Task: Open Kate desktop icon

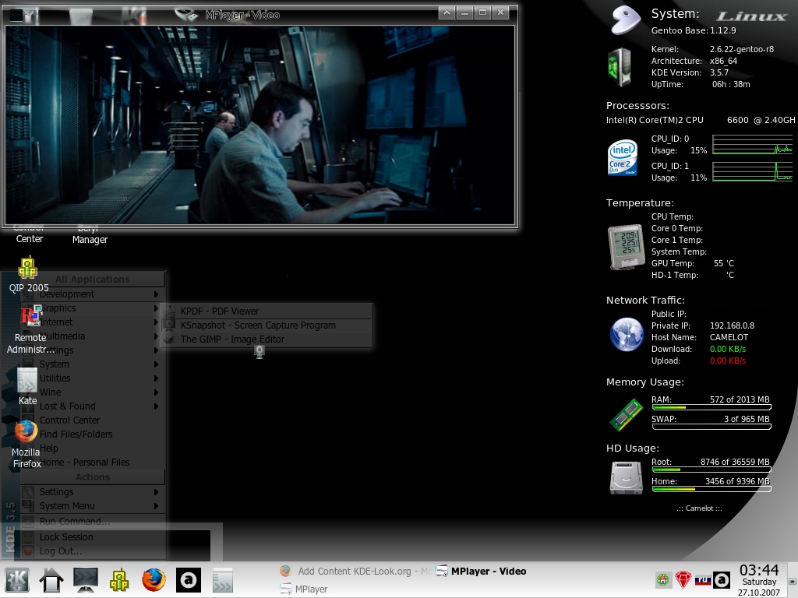Action: 27,386
